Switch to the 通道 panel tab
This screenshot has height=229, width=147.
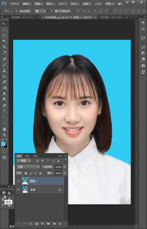coord(27,156)
